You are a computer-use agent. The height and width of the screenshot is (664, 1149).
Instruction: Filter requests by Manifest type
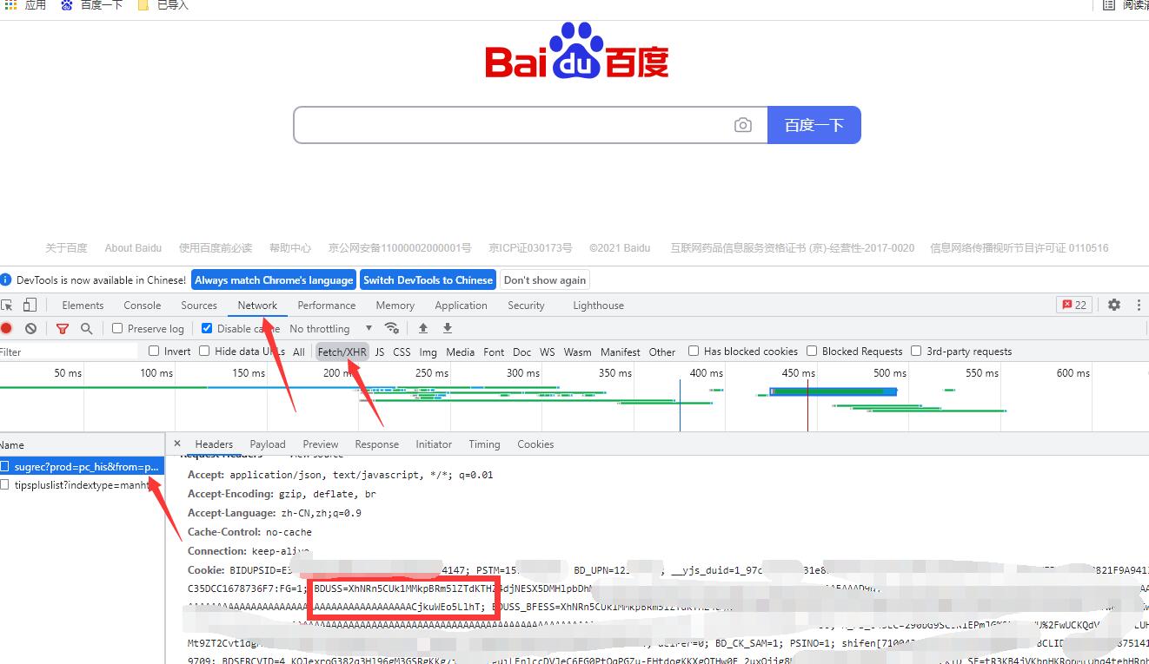coord(620,352)
